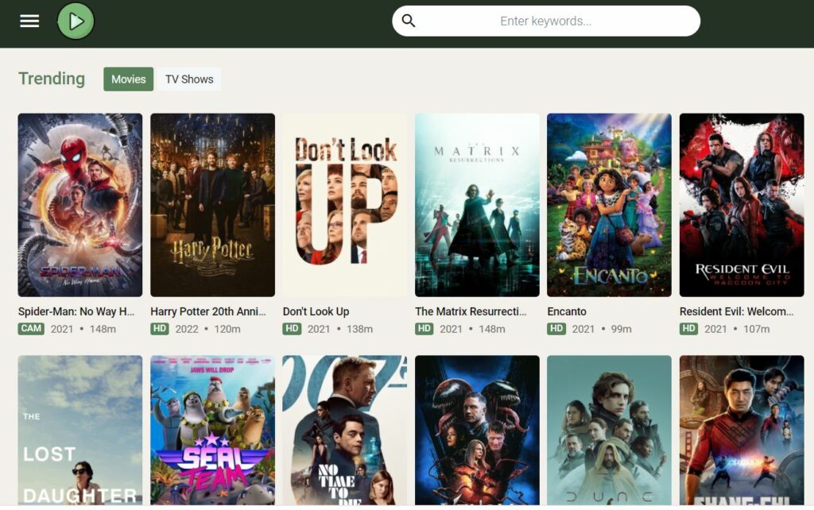The image size is (814, 510).
Task: Open the Don't Look Up poster
Action: pyautogui.click(x=345, y=205)
